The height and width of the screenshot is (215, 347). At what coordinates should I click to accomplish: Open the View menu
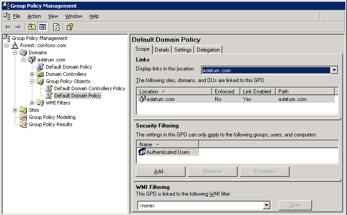tap(53, 16)
